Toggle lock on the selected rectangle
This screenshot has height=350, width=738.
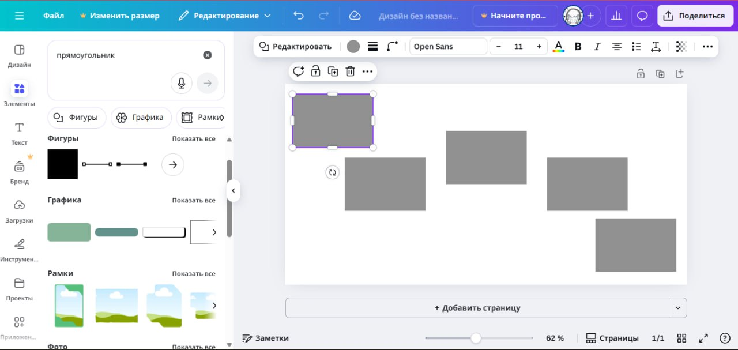coord(315,71)
